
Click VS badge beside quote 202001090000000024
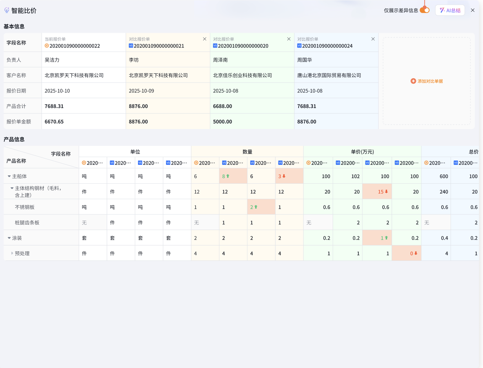[299, 46]
